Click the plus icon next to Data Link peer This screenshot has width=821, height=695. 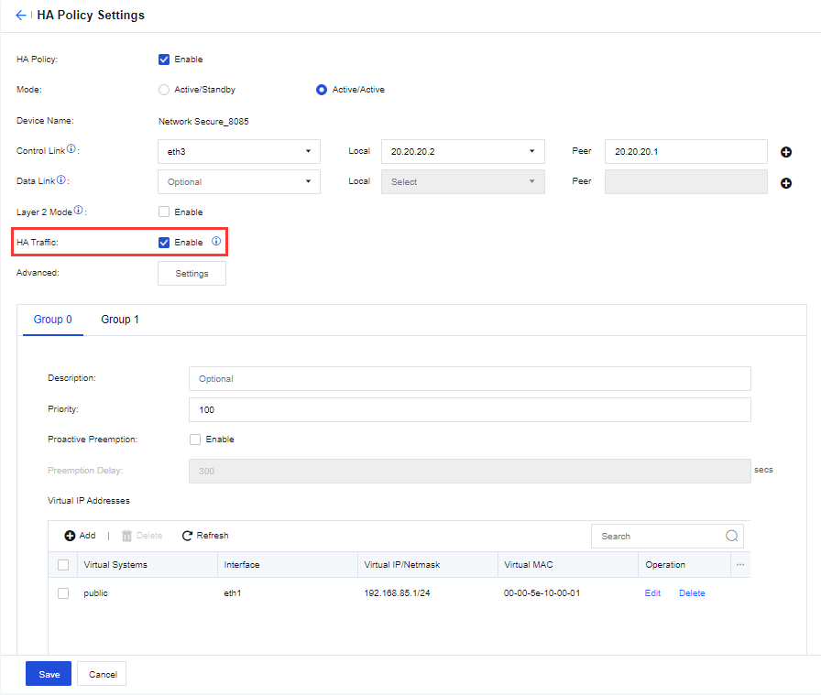tap(785, 183)
